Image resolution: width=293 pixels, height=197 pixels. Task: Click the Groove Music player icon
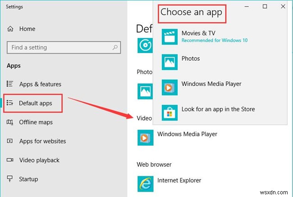(x=145, y=45)
